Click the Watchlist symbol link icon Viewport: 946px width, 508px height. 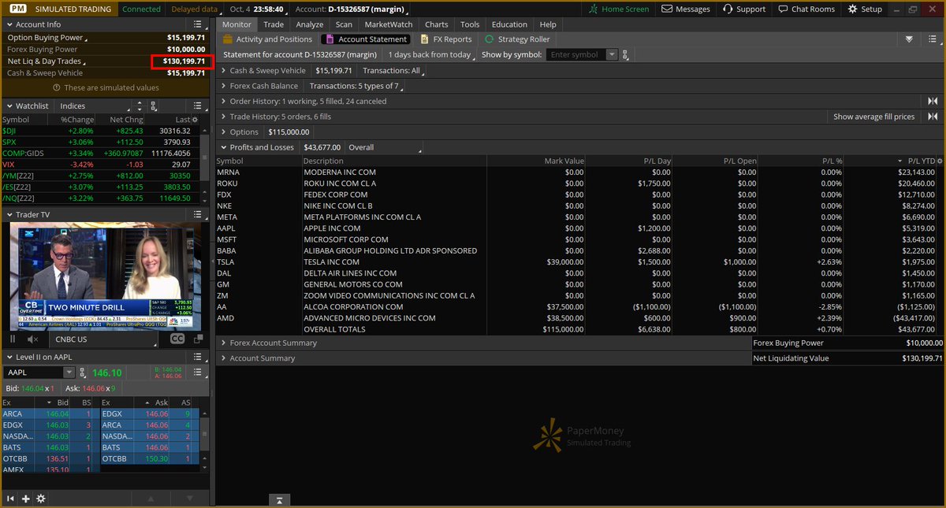(154, 106)
